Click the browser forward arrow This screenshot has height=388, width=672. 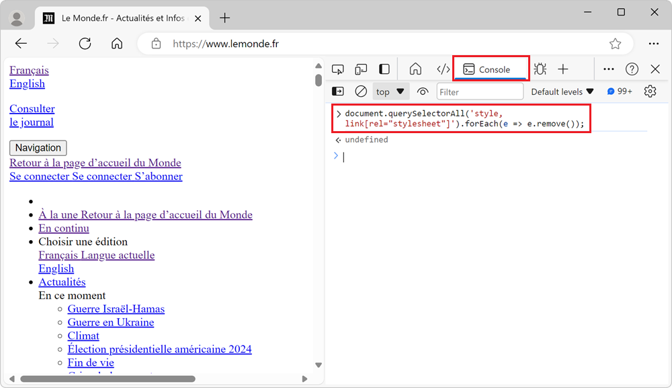pos(53,43)
